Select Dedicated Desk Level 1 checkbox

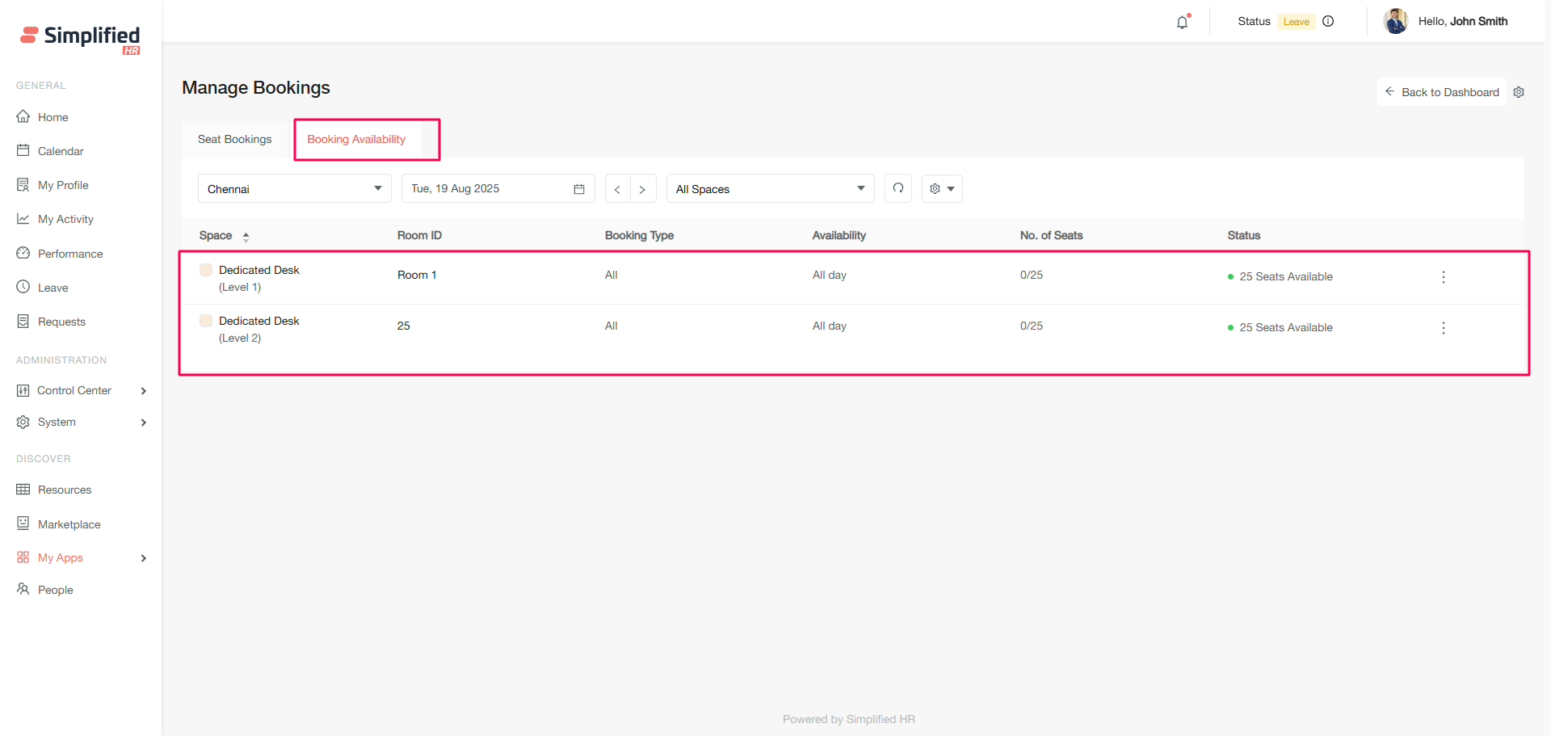pos(206,270)
